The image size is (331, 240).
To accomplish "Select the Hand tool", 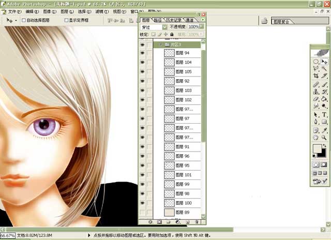I will coord(316,138).
